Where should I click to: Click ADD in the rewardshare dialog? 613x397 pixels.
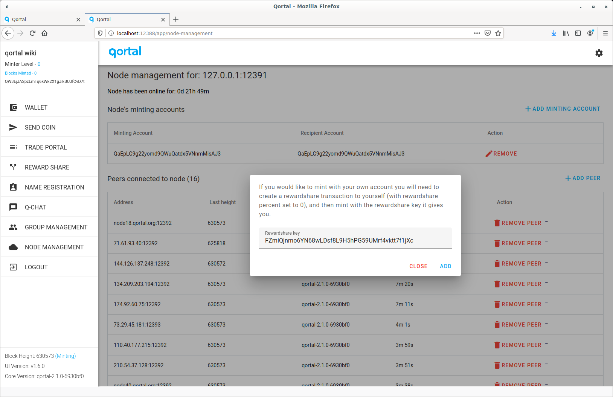pyautogui.click(x=445, y=266)
